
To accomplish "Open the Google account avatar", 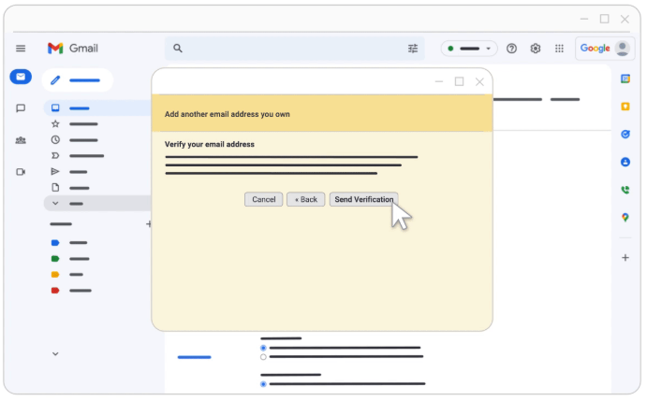I will (623, 49).
